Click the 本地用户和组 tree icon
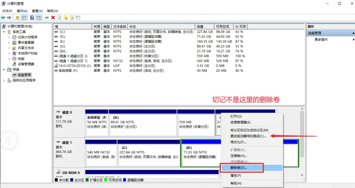The image size is (355, 188). (14, 53)
